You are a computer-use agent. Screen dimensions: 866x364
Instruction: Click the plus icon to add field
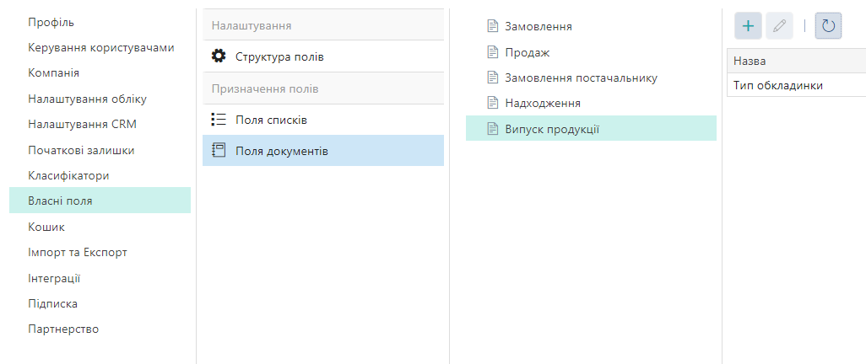point(748,26)
